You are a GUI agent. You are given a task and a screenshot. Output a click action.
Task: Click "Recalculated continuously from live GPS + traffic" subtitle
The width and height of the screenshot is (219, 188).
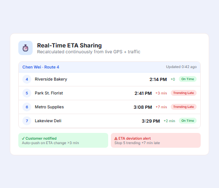tap(88, 52)
